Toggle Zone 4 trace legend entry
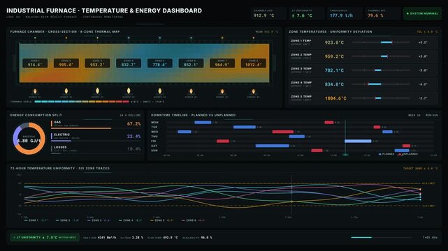The height and width of the screenshot is (251, 448). [130, 220]
